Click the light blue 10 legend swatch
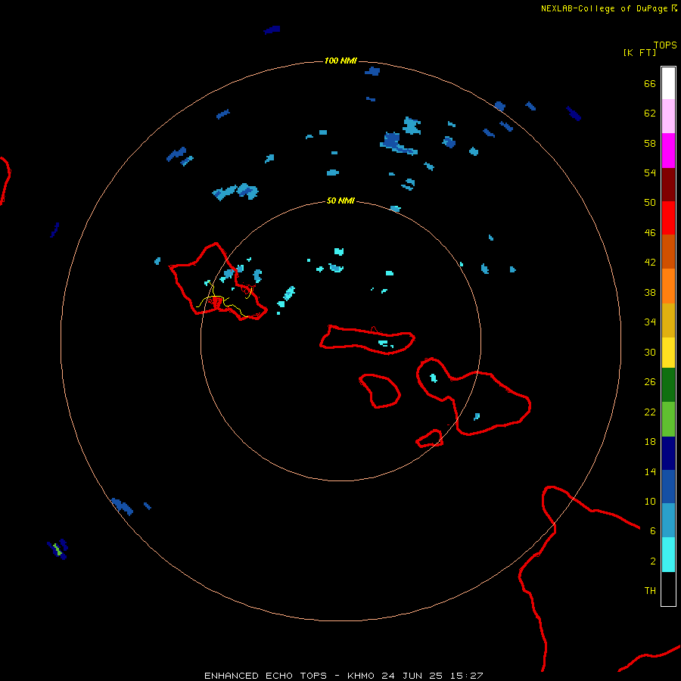 point(668,520)
